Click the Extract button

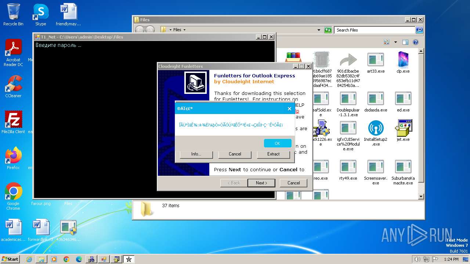[x=273, y=154]
